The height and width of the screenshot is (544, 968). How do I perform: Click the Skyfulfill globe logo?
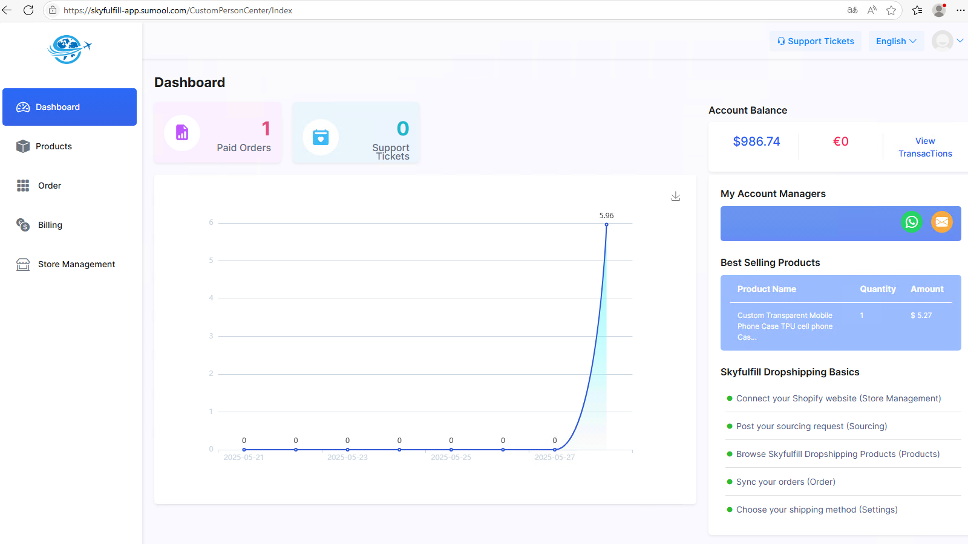pyautogui.click(x=69, y=49)
